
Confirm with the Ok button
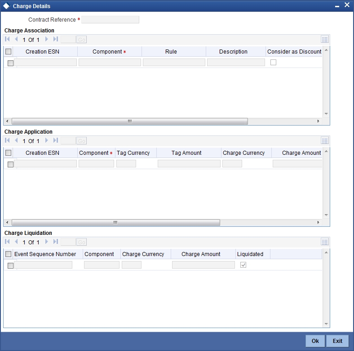coord(315,341)
